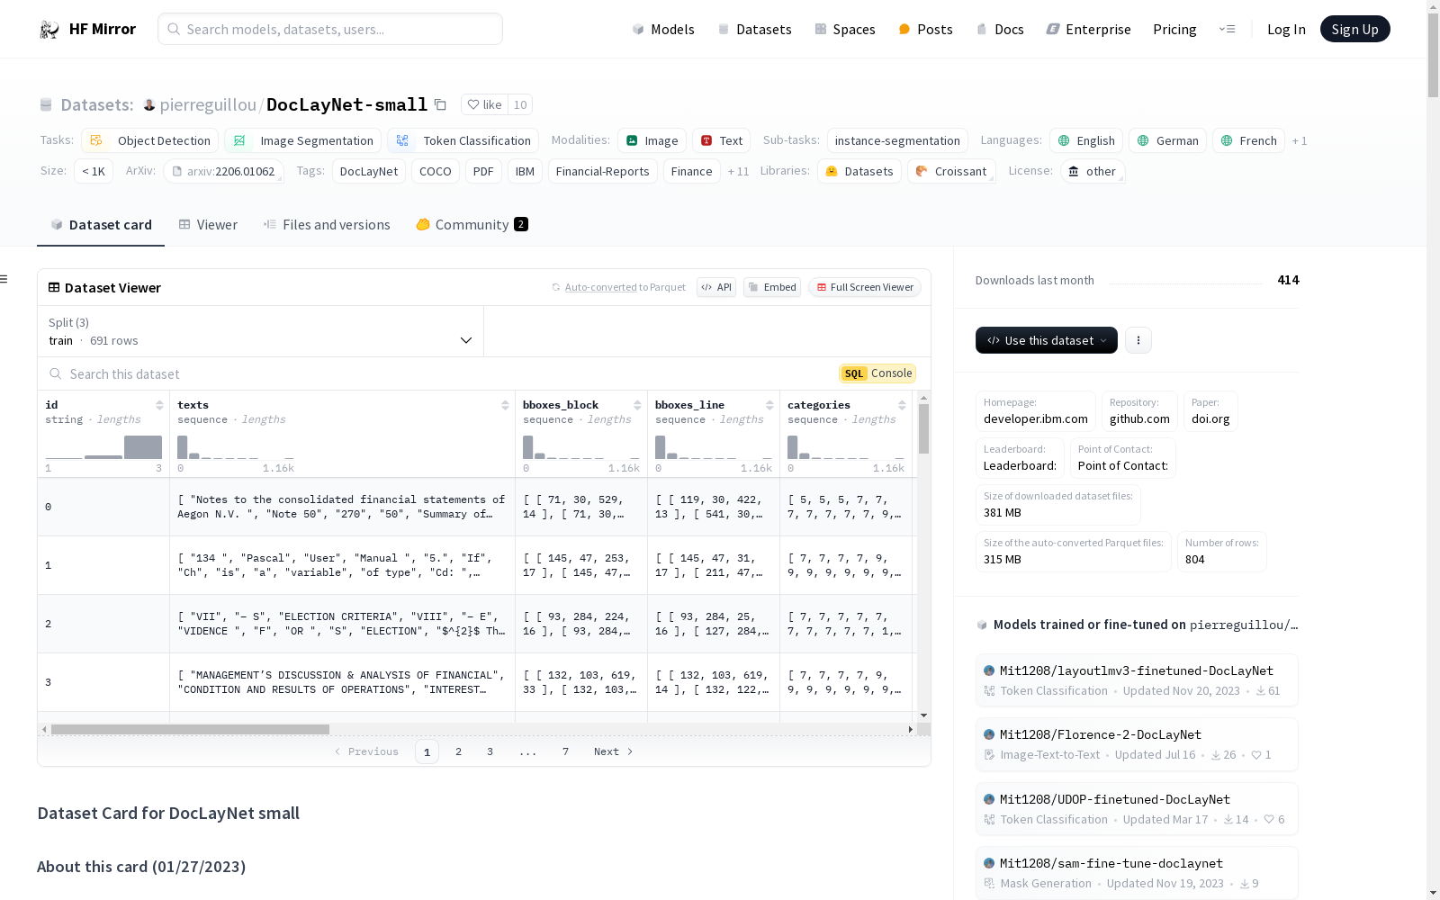
Task: Open the Mit1208/sam-fine-tune-doclaynet model
Action: click(1137, 873)
